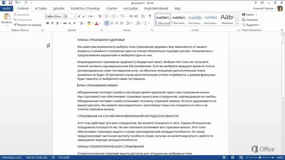This screenshot has width=285, height=160.
Task: Open the Aa change case dropdown
Action: point(91,16)
